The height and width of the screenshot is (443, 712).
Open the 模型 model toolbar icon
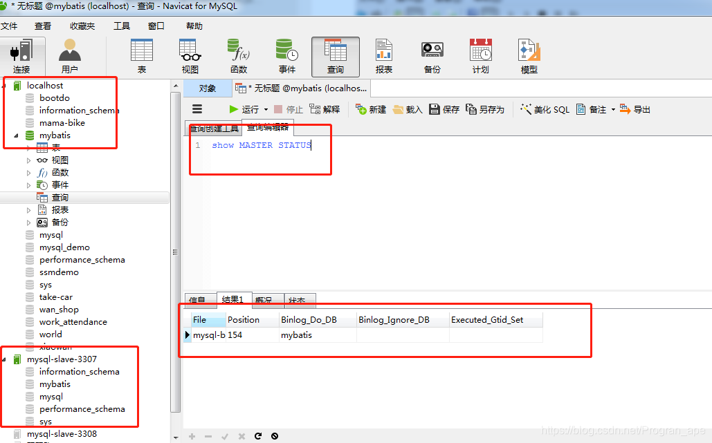coord(529,57)
